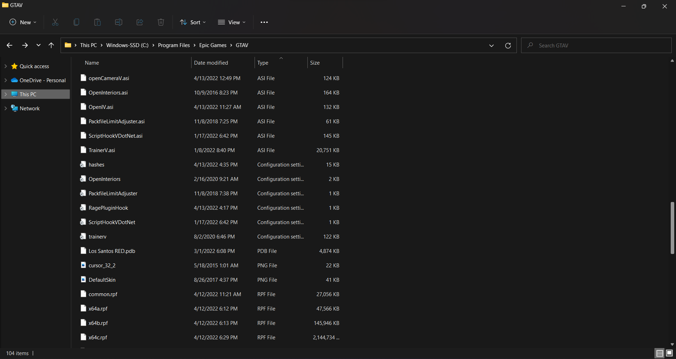Open the View dropdown menu
The image size is (676, 359).
(x=232, y=22)
